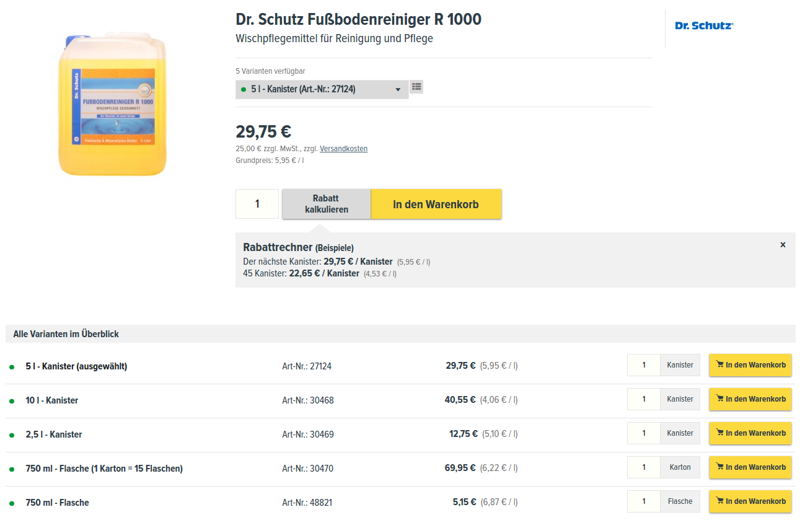Click the Grundpreis: 5,95 € / l text
800x520 pixels.
tap(270, 161)
